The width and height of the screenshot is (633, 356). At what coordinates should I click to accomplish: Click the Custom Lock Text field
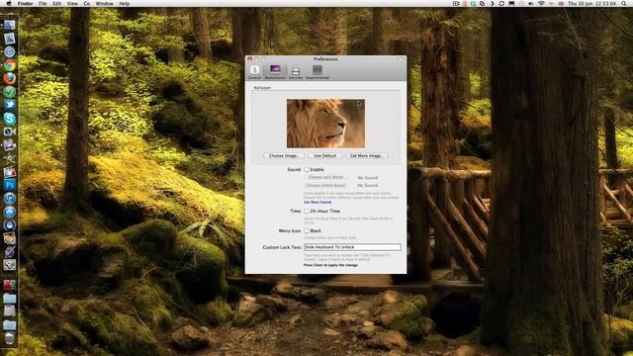click(352, 247)
